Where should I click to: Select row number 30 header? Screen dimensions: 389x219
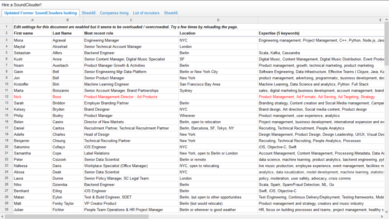[x=6, y=209]
